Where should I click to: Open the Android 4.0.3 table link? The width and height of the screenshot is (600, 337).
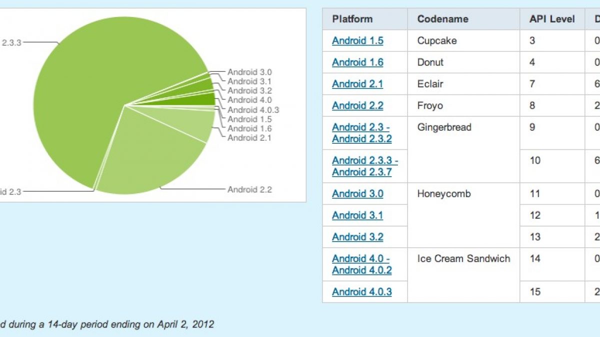tap(361, 292)
